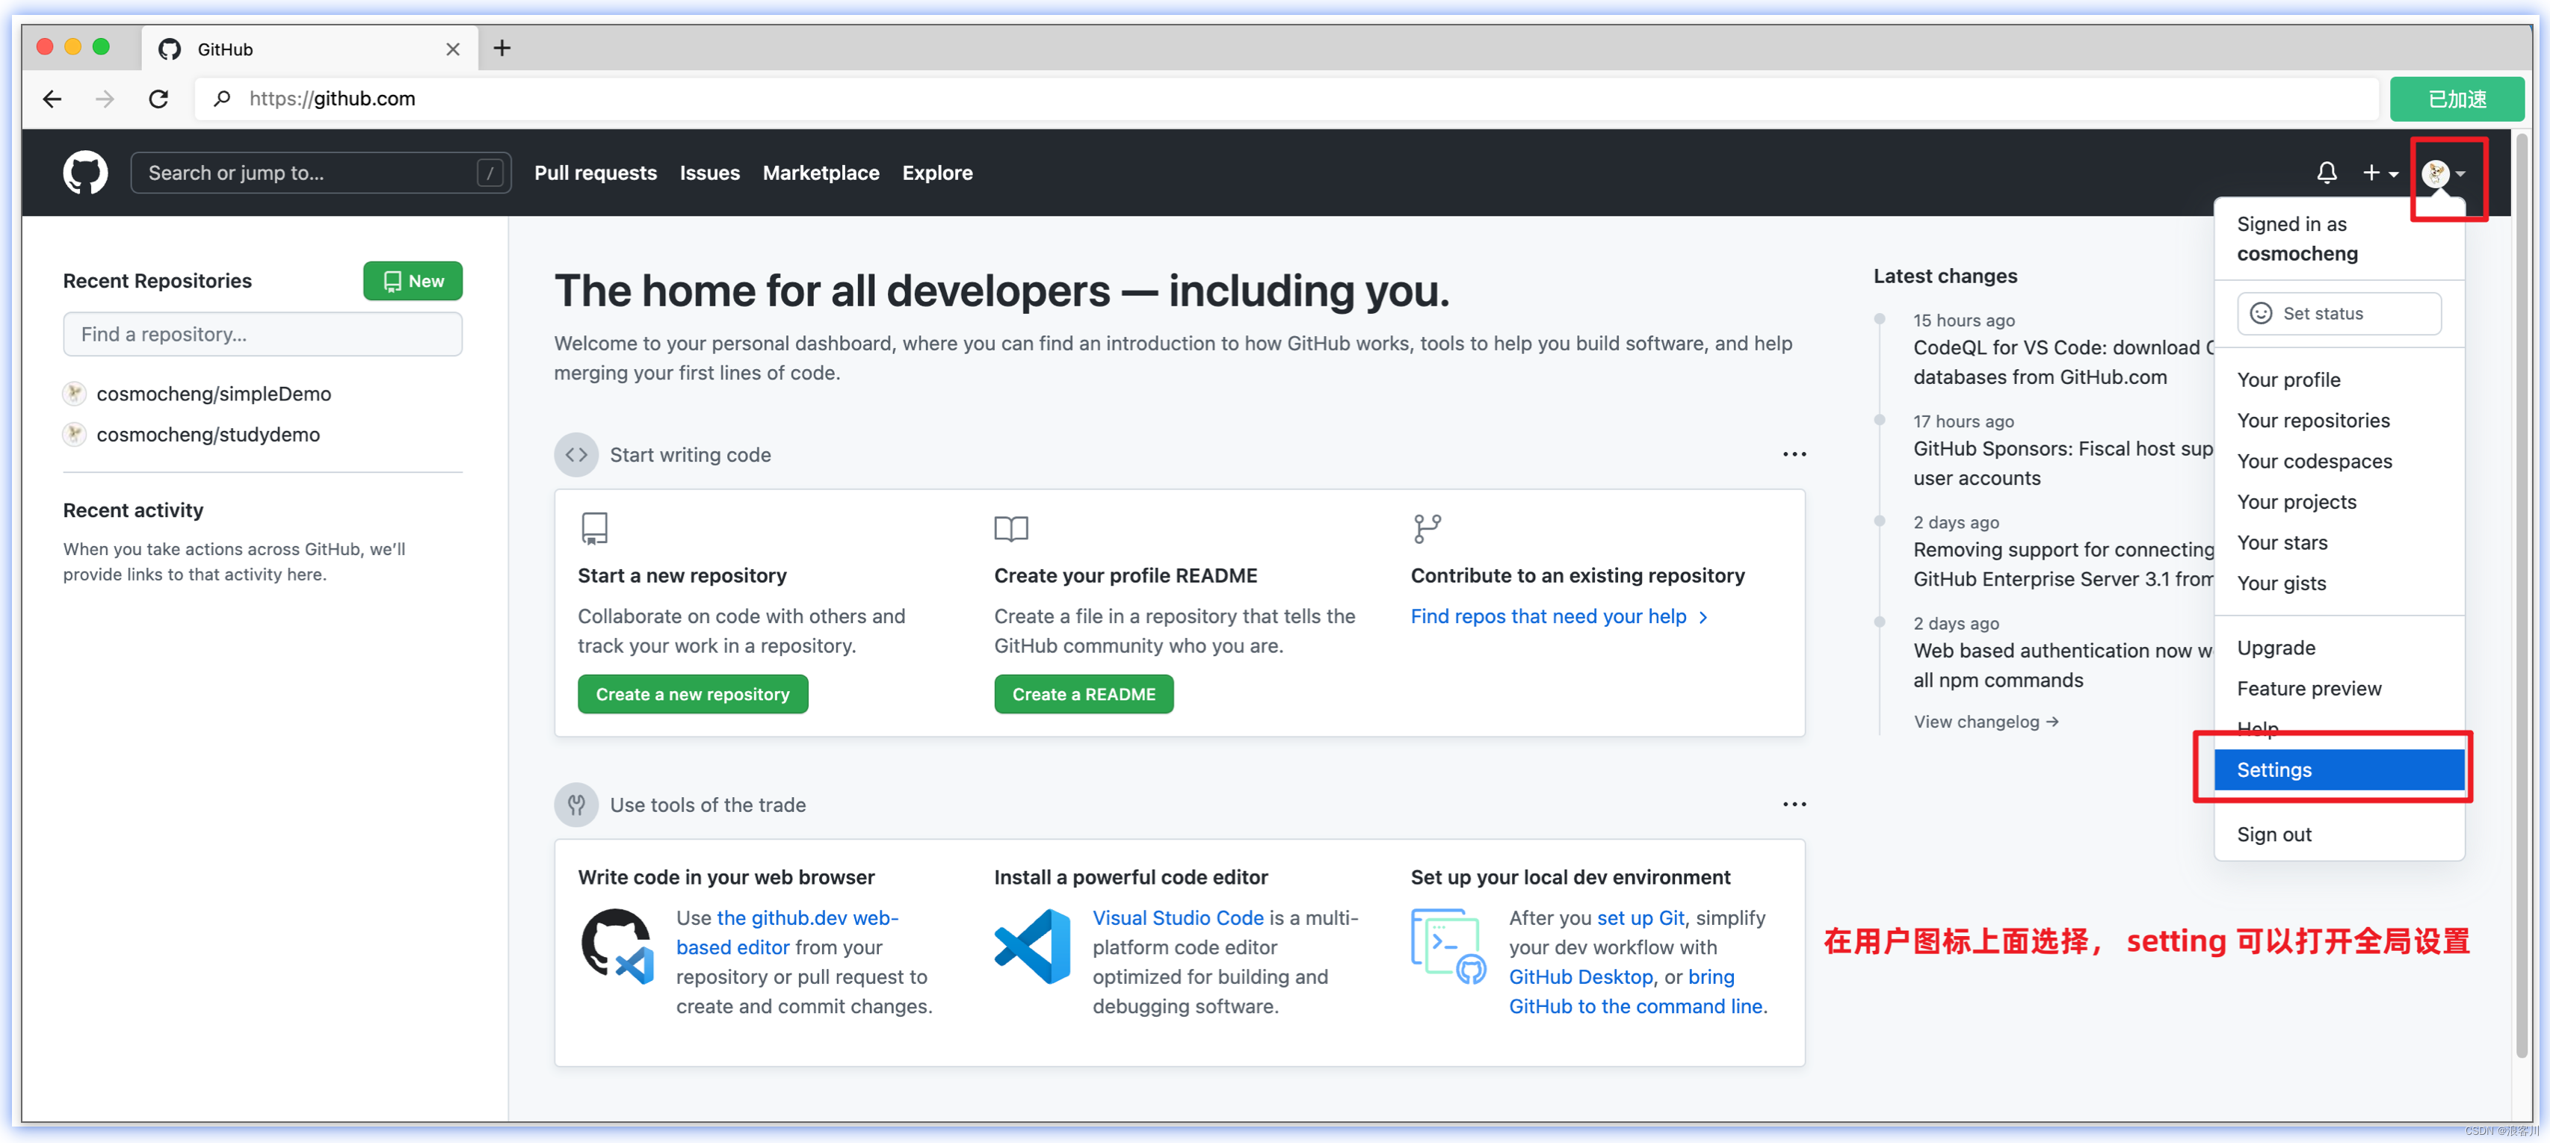Focus the Find a repository field
Image resolution: width=2550 pixels, height=1143 pixels.
click(262, 335)
